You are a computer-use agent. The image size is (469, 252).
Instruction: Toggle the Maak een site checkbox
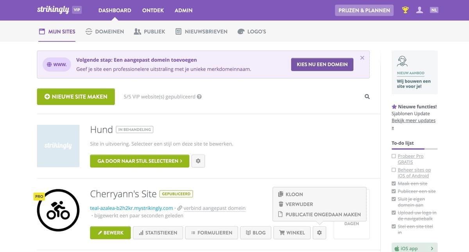point(394,183)
